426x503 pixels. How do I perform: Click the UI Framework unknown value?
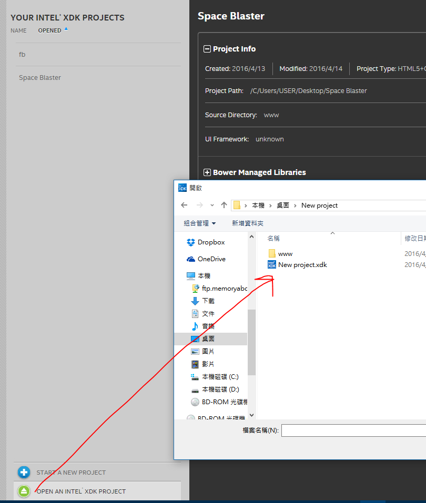coord(270,139)
